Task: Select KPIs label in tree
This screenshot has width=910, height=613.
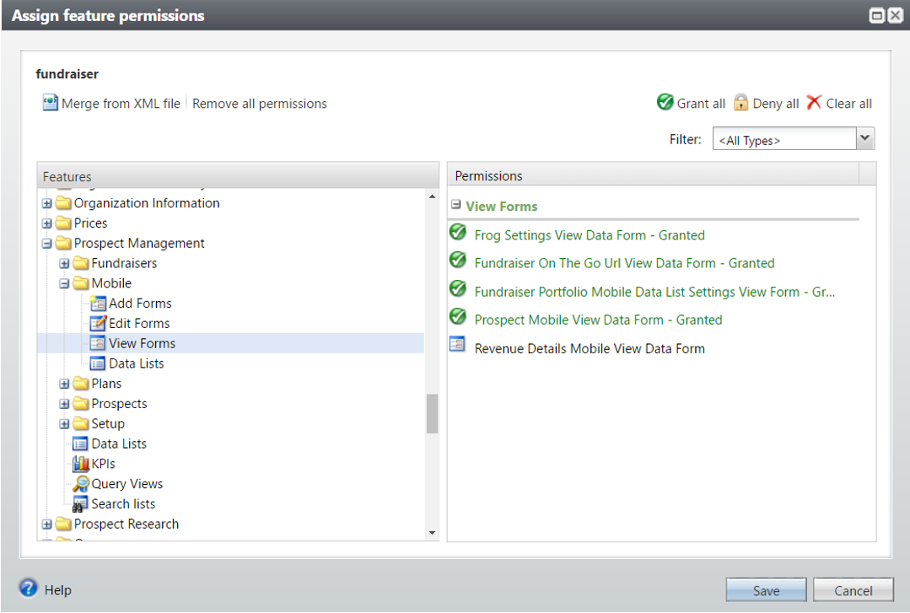Action: pyautogui.click(x=103, y=464)
